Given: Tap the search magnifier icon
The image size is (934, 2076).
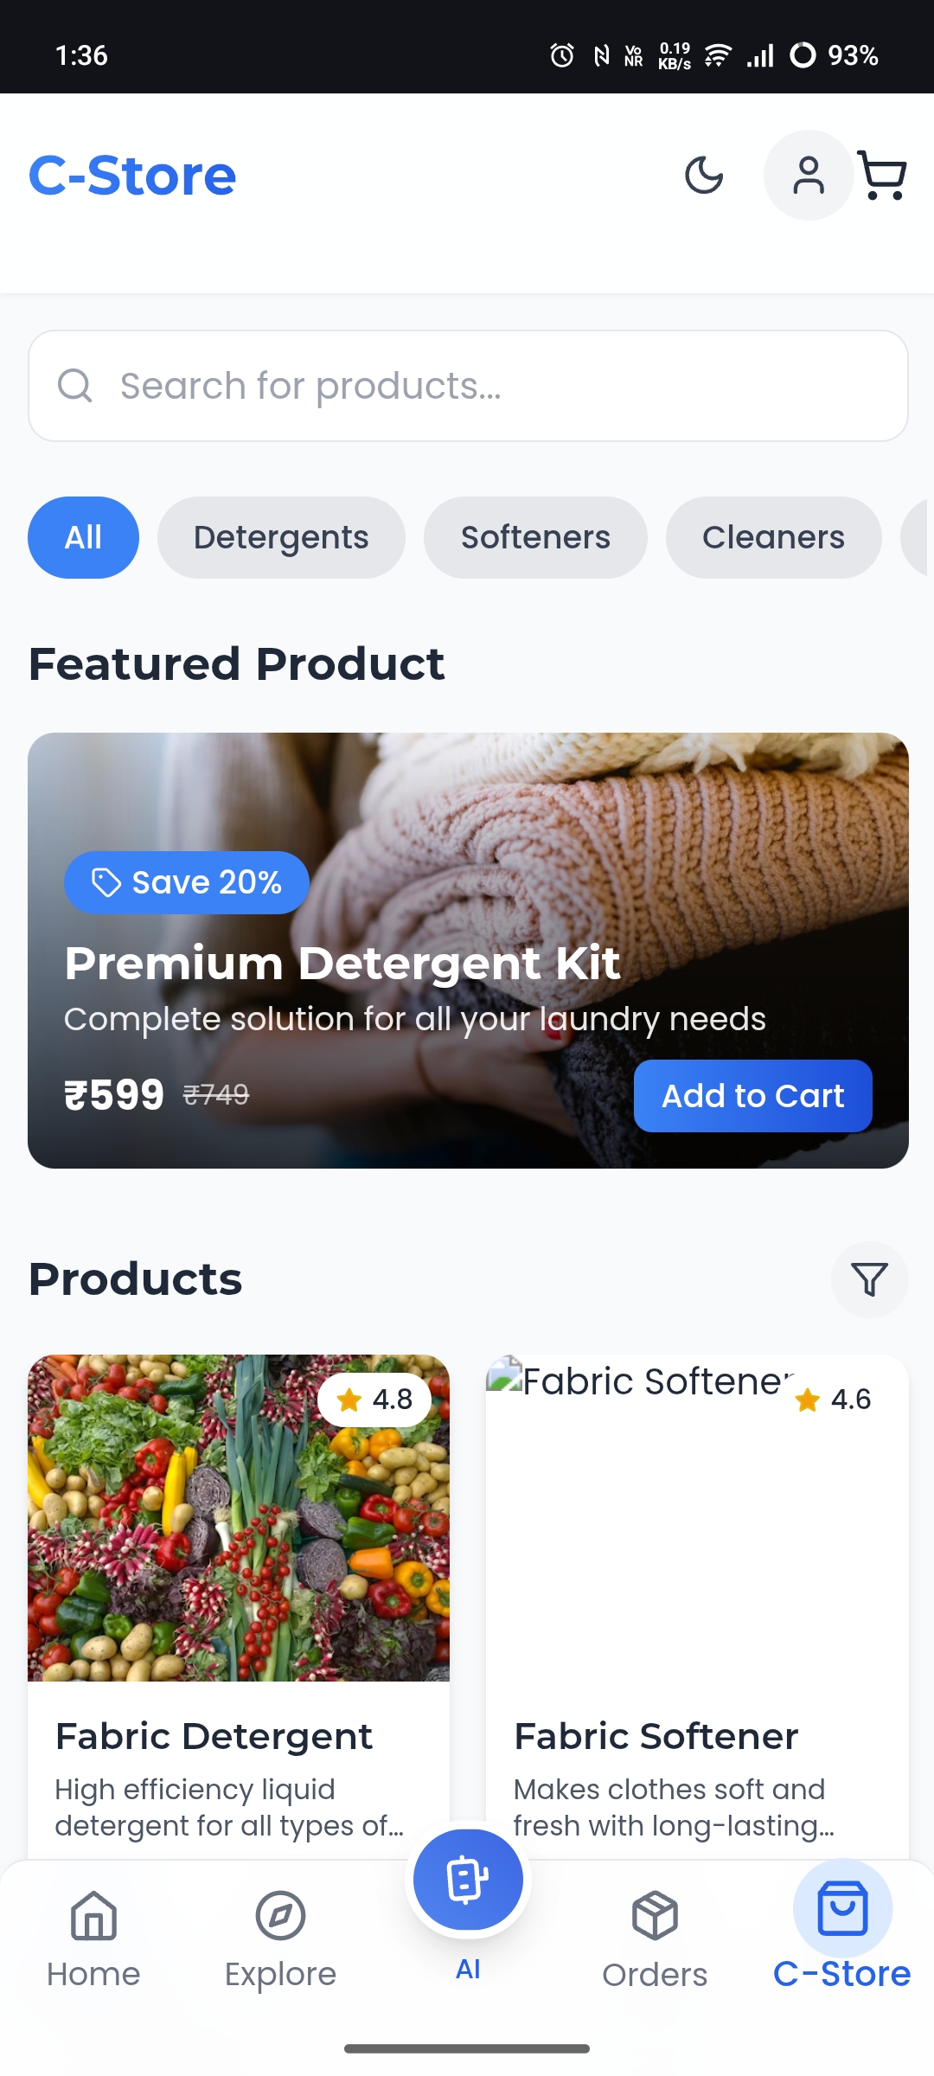Looking at the screenshot, I should tap(74, 386).
